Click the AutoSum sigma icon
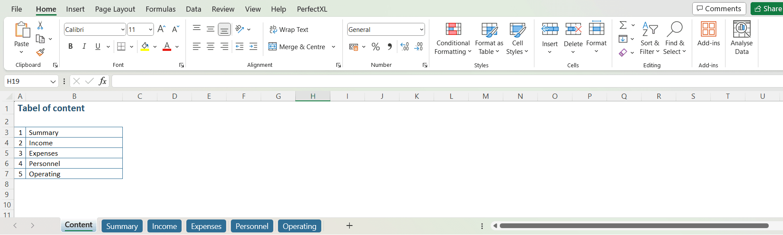Screen dimensions: 783x235 (623, 25)
